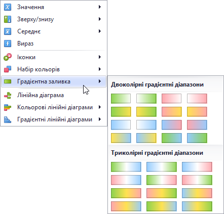224x214 pixels.
Task: Select the yellow-to-blue two-color gradient
Action: (121, 138)
